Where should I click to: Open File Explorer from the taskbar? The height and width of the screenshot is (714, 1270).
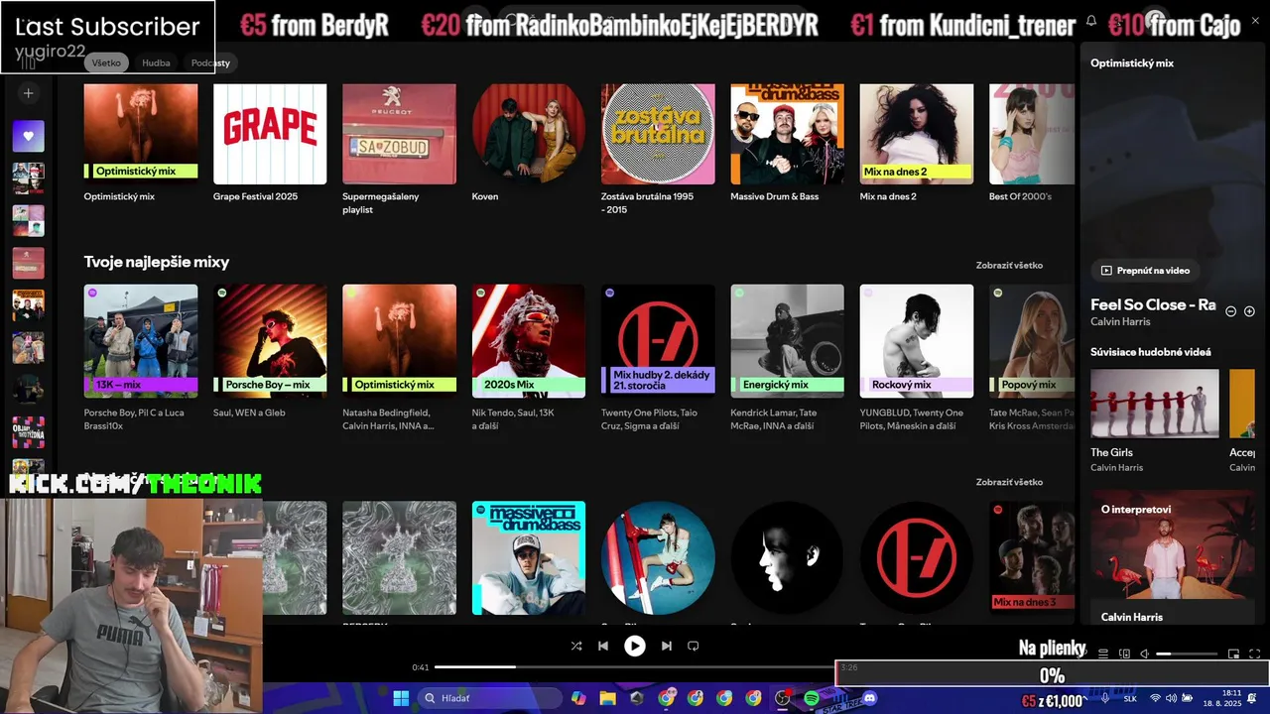tap(608, 698)
